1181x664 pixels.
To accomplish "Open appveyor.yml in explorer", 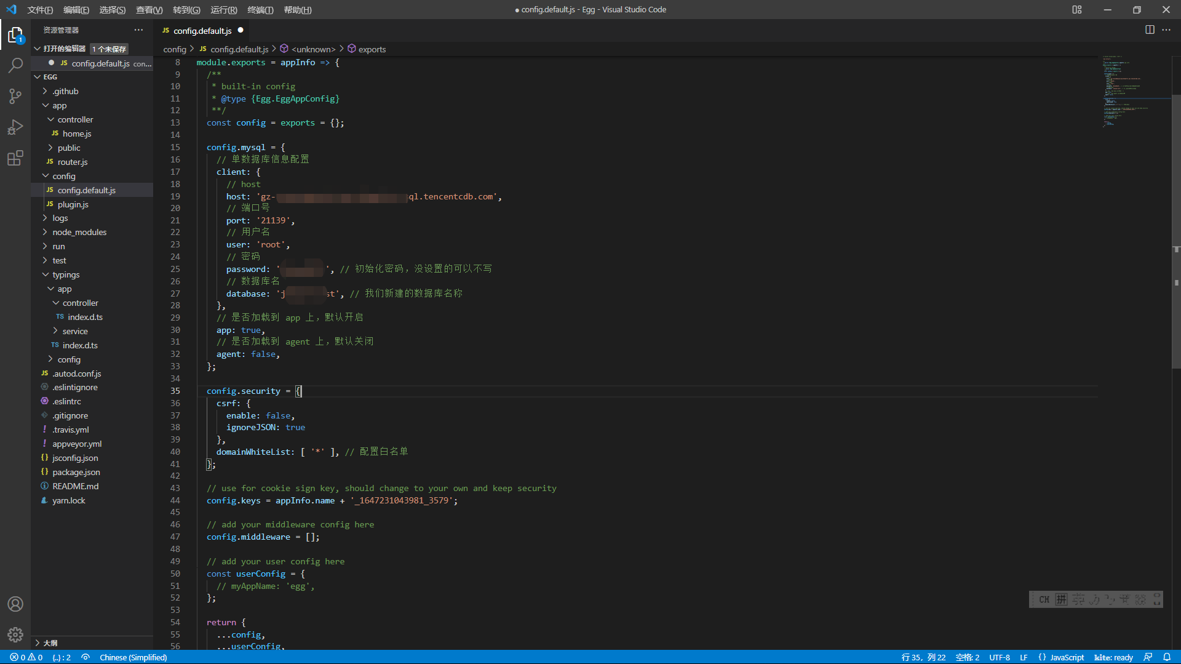I will [x=77, y=444].
